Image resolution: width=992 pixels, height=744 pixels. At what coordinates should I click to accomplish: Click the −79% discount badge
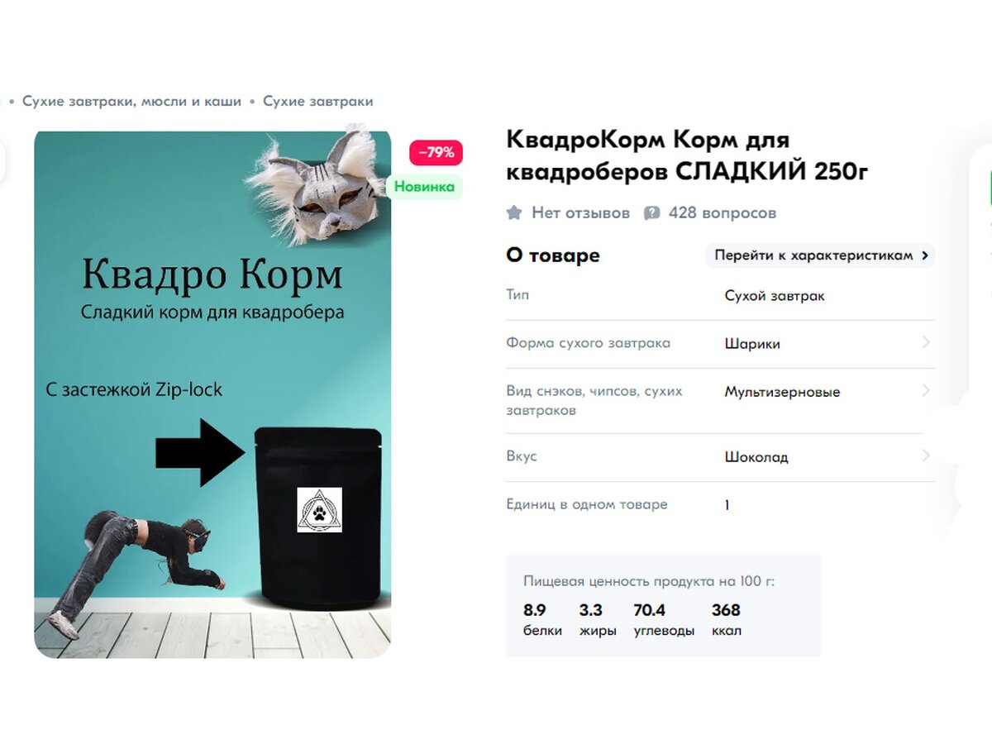[x=436, y=152]
